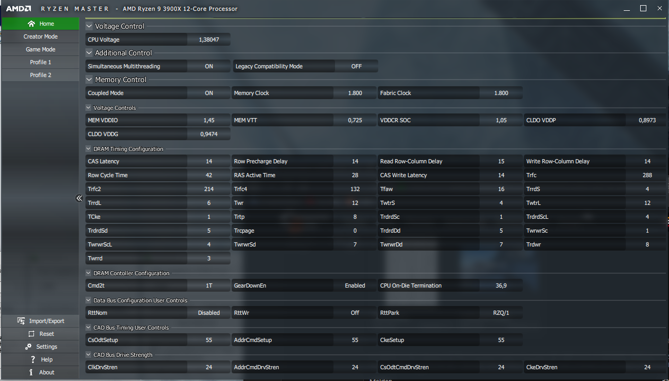The width and height of the screenshot is (669, 381).
Task: Click the CAS Write Latency row
Action: [450, 175]
